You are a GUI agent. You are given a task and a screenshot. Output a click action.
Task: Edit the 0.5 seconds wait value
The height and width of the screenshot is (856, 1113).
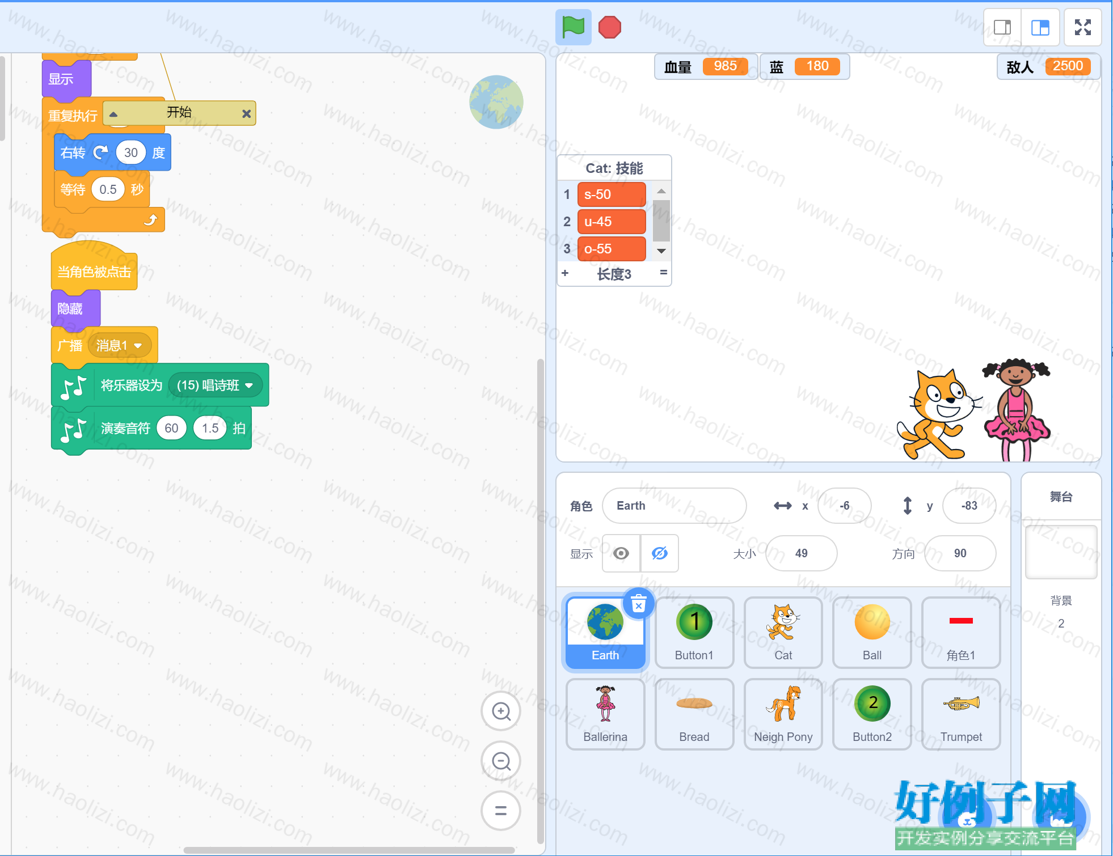(x=108, y=189)
